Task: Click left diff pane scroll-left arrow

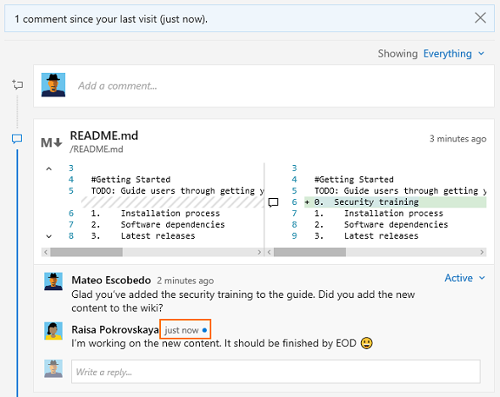Action: pyautogui.click(x=46, y=252)
